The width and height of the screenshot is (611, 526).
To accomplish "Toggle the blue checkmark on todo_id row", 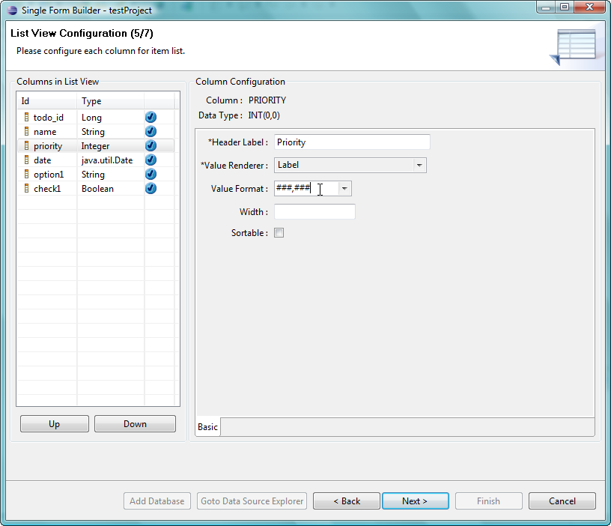I will click(x=151, y=117).
